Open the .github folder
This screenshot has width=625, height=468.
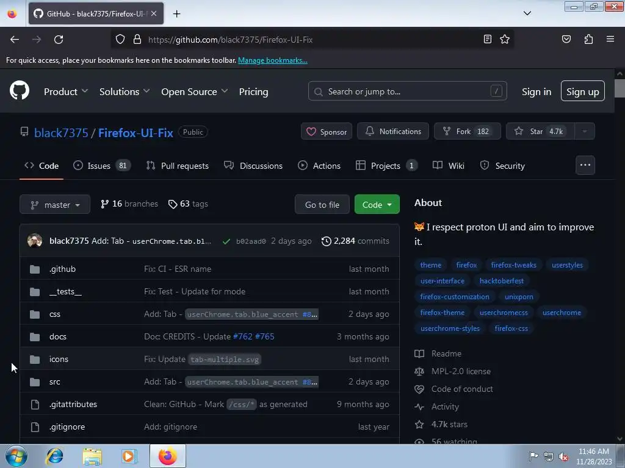point(62,269)
